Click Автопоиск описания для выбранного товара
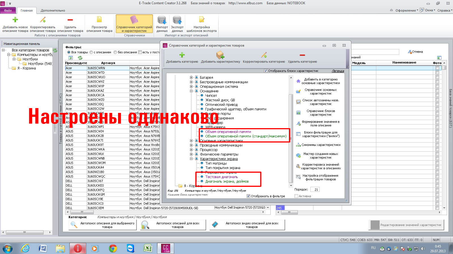This screenshot has height=254, width=453. (x=102, y=225)
